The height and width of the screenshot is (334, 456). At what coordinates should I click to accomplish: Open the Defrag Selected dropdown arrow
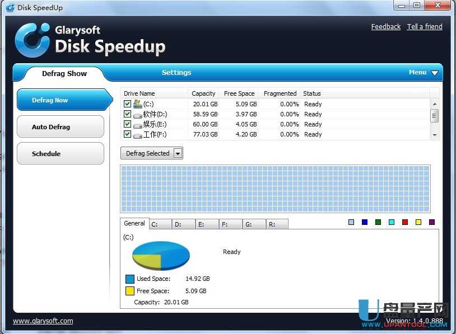(x=178, y=153)
